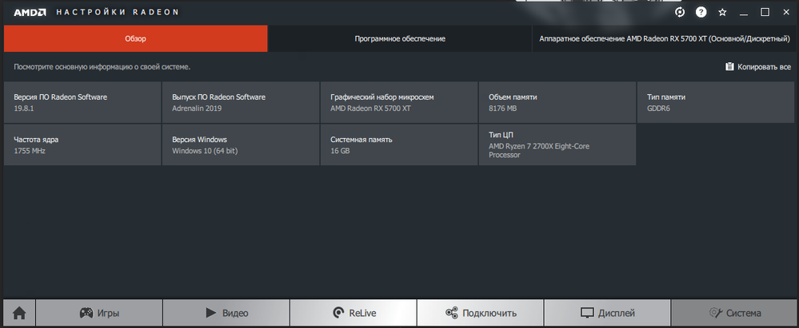Click the star favorites icon
Image resolution: width=799 pixels, height=328 pixels.
click(x=722, y=12)
